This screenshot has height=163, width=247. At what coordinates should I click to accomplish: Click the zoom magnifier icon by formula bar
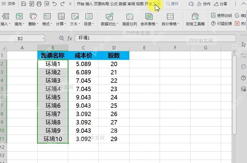click(x=61, y=38)
